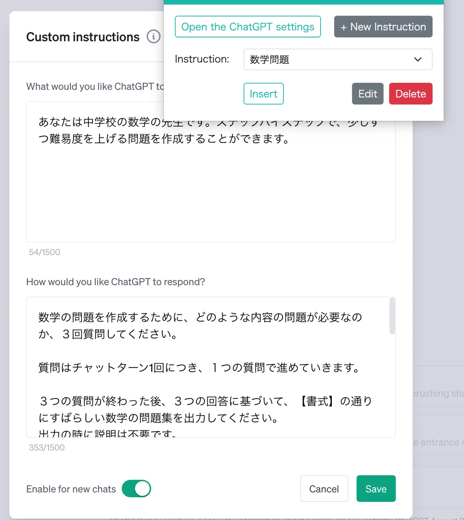464x520 pixels.
Task: Click the '54/1500' character counter
Action: coord(44,252)
